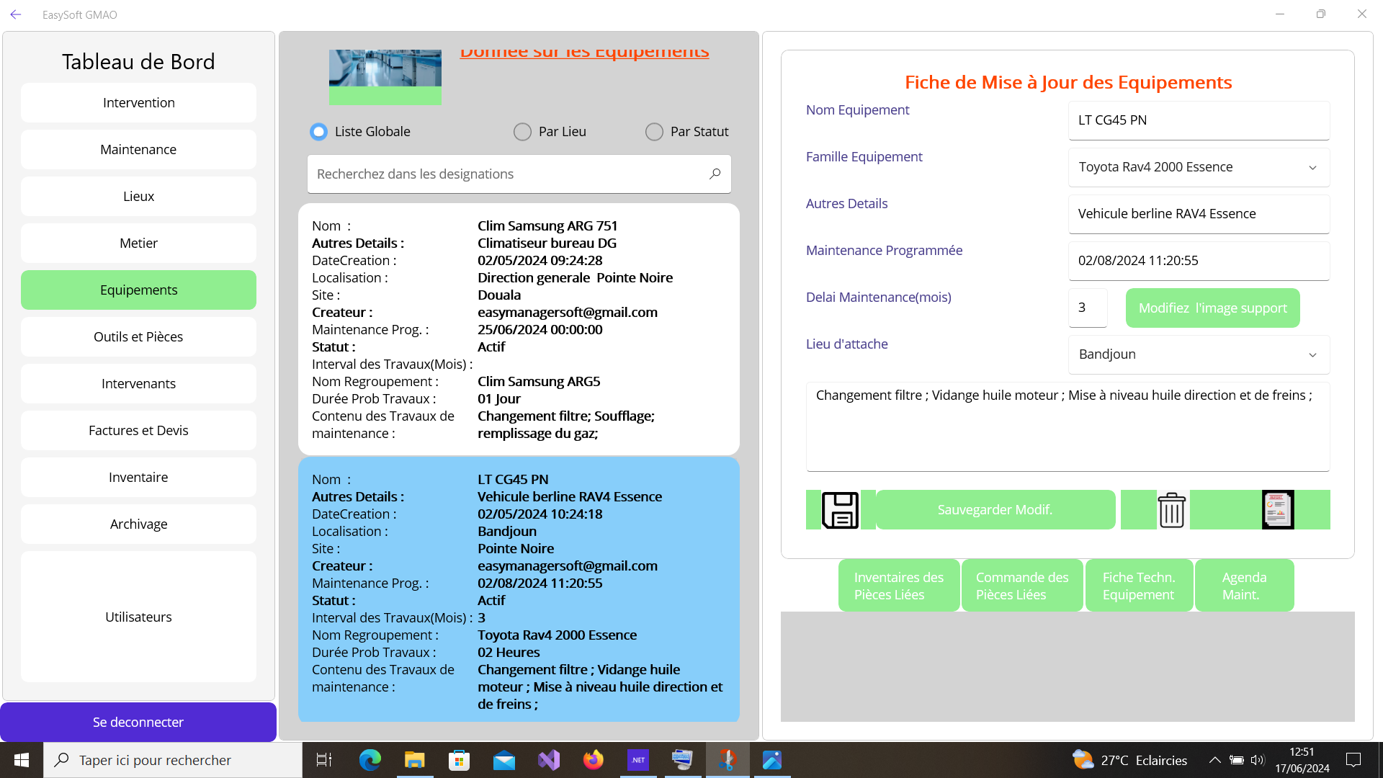Expand the Famille Equipement dropdown
The image size is (1383, 778).
click(1312, 167)
